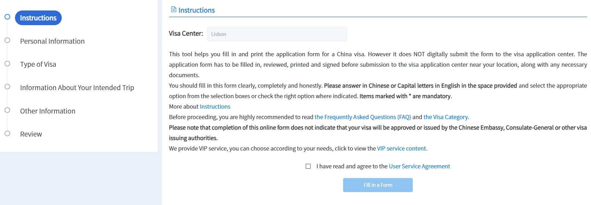This screenshot has width=591, height=205.
Task: Go to the Personal Information step
Action: point(52,41)
